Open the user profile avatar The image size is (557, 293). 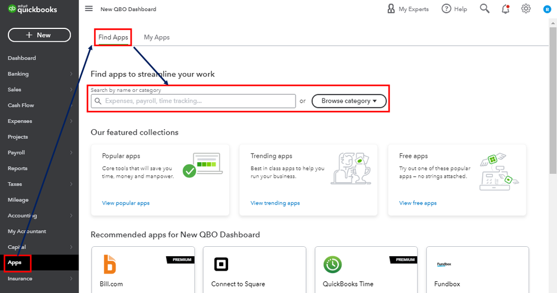pos(547,9)
